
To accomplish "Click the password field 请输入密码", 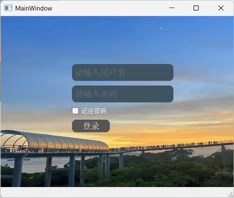I will (122, 94).
